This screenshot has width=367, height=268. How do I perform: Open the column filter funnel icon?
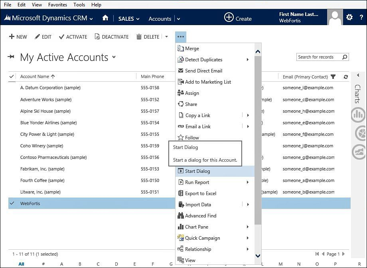point(333,76)
